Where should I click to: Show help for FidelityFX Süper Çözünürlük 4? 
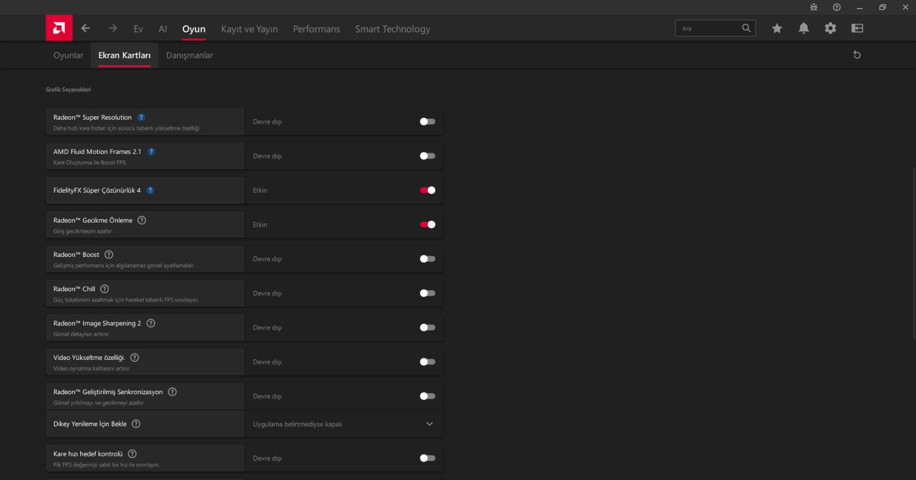point(150,191)
